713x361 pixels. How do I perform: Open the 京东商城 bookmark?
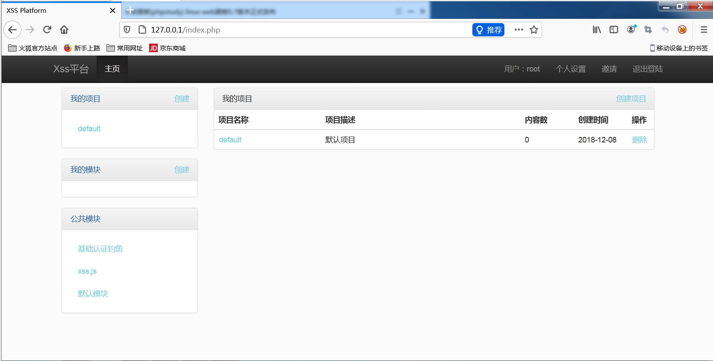point(168,48)
